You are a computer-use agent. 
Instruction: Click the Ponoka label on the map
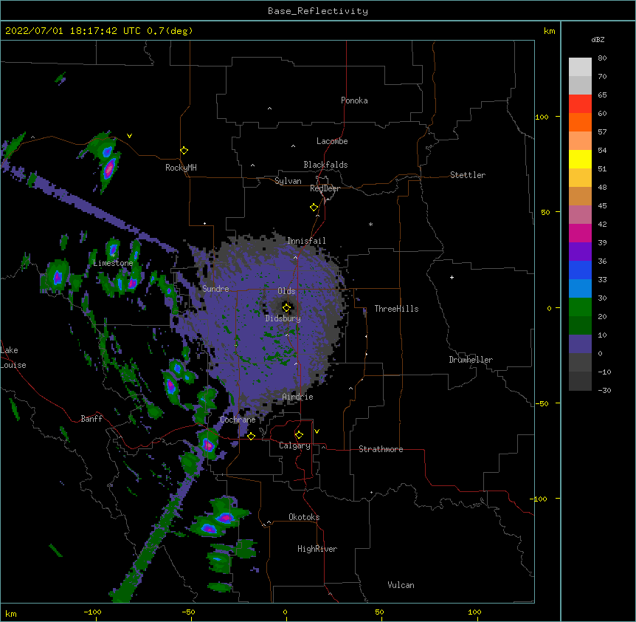tap(354, 100)
